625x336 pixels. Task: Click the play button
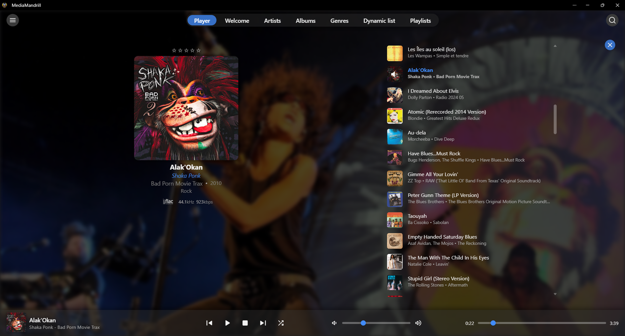227,323
